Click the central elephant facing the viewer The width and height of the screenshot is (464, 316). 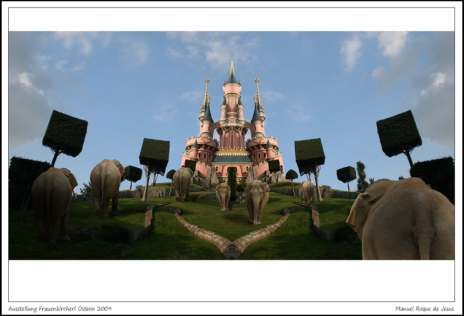(x=256, y=200)
